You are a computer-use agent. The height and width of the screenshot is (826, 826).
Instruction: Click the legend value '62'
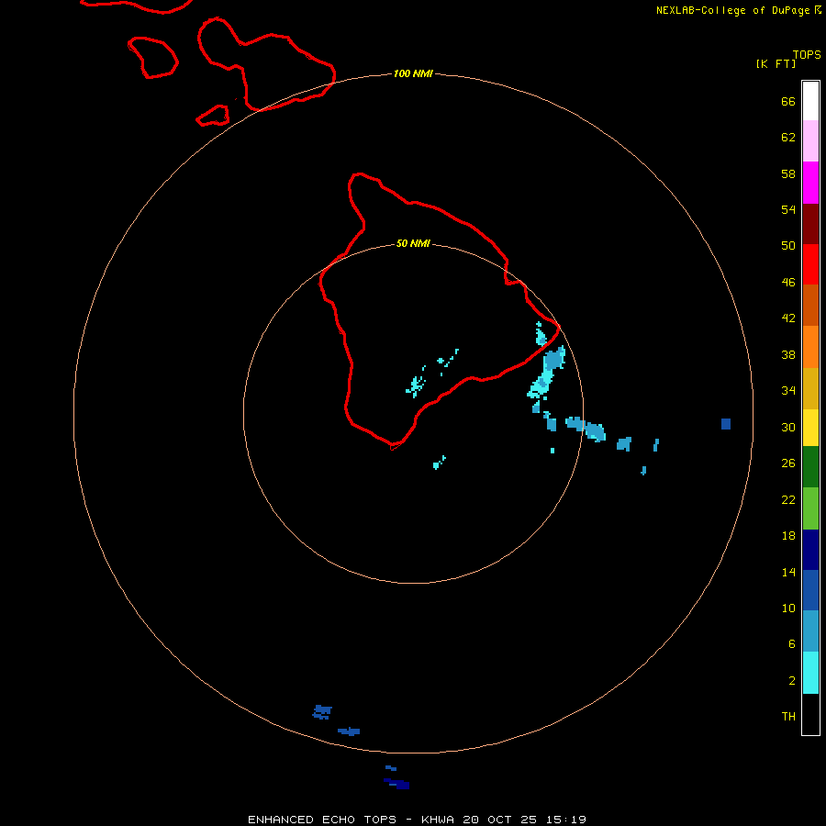788,138
